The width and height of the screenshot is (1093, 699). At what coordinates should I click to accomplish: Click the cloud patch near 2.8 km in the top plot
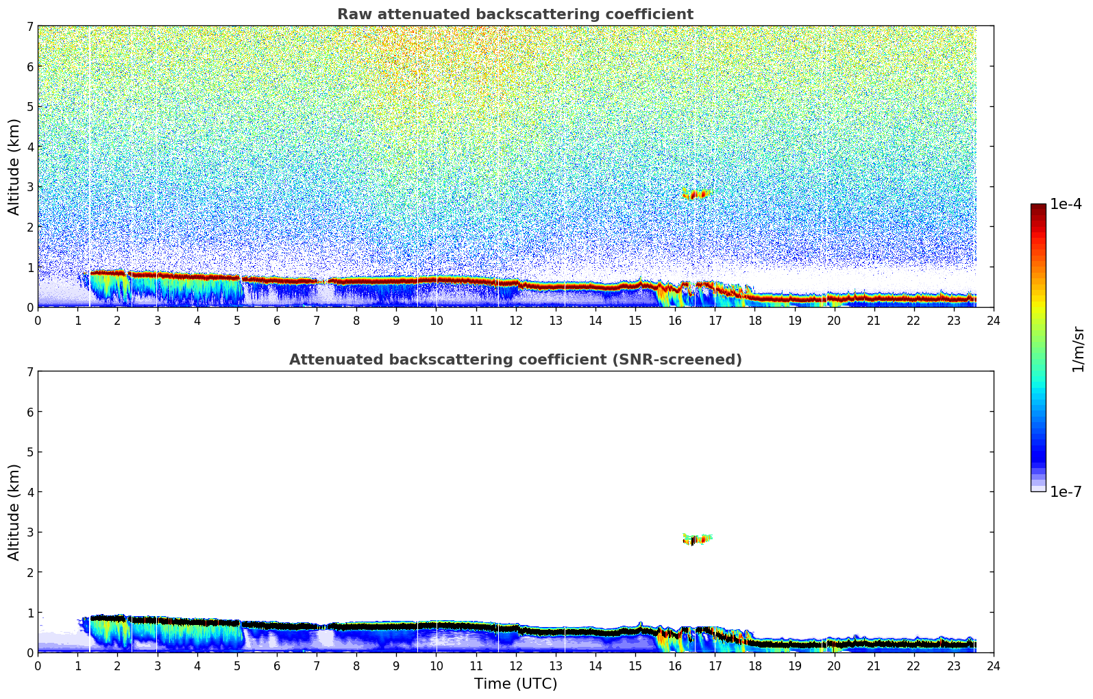click(x=696, y=195)
